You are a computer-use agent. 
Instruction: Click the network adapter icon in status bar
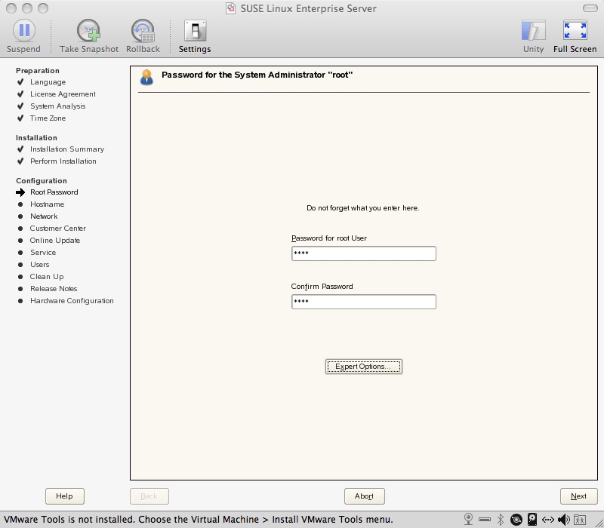pyautogui.click(x=548, y=520)
